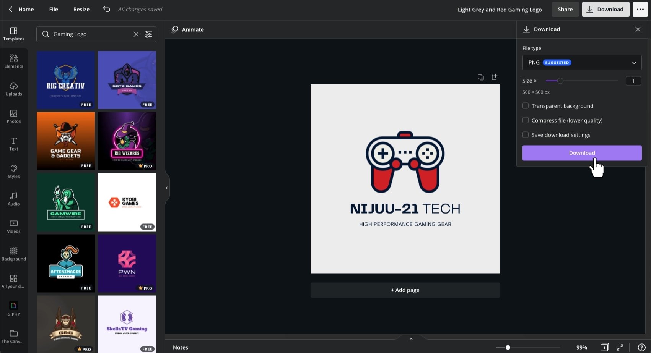Open search filter options

[x=148, y=34]
